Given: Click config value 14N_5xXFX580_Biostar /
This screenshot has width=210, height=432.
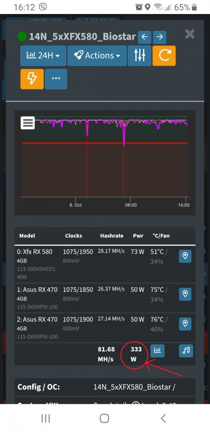Looking at the screenshot, I should [134, 387].
